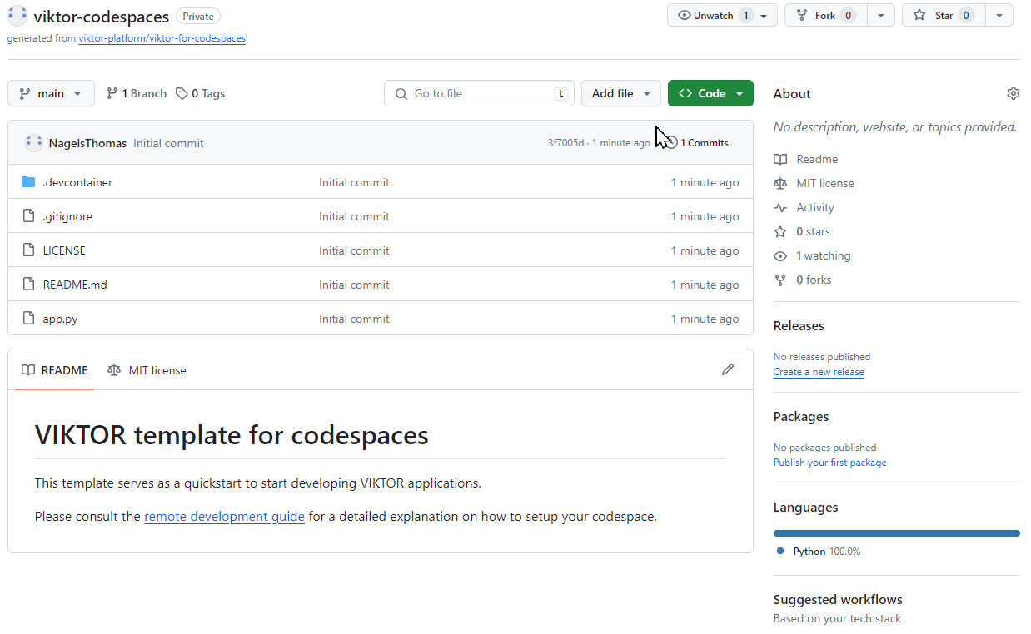This screenshot has height=634, width=1031.
Task: Click the pencil icon to edit README
Action: click(x=728, y=370)
